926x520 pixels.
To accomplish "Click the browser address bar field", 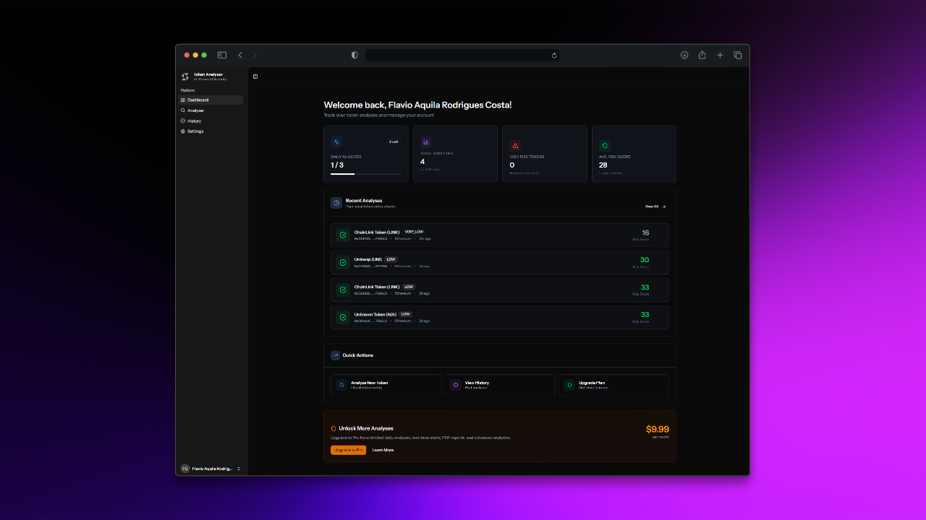I will [462, 55].
